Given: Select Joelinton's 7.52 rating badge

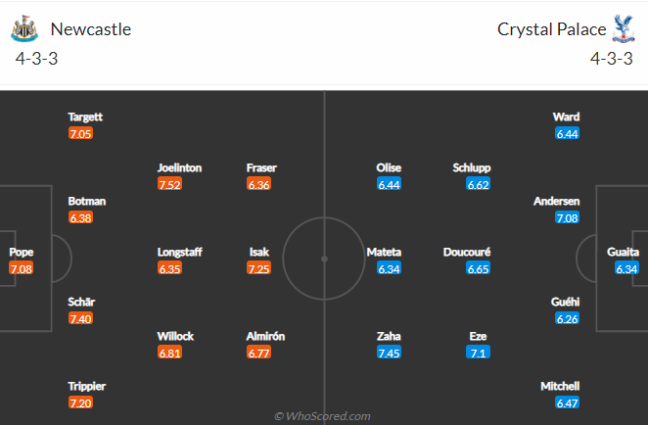Looking at the screenshot, I should tap(169, 184).
